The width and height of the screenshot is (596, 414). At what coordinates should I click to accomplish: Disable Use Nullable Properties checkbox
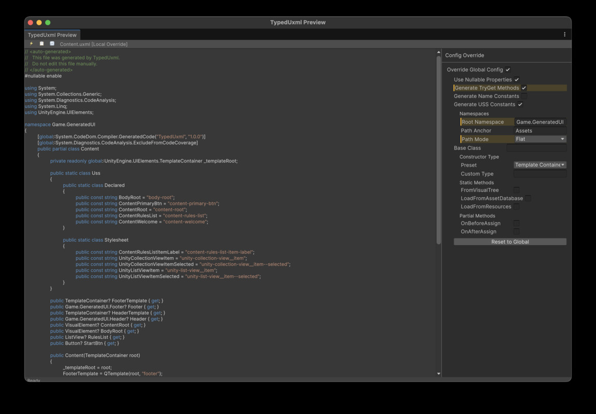(517, 79)
